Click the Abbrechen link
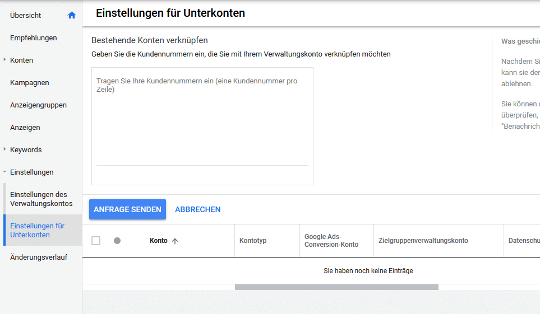The image size is (540, 314). tap(198, 209)
